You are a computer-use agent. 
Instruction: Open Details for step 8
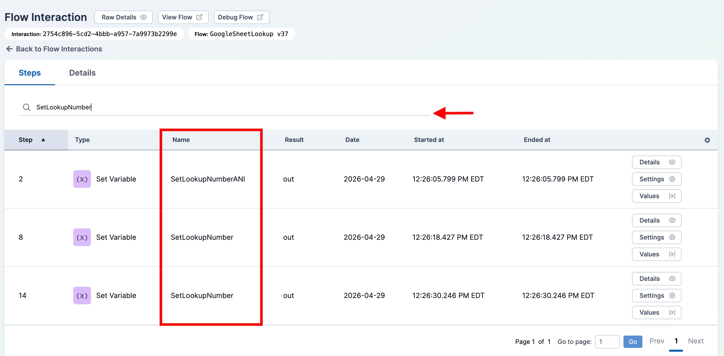(x=657, y=221)
